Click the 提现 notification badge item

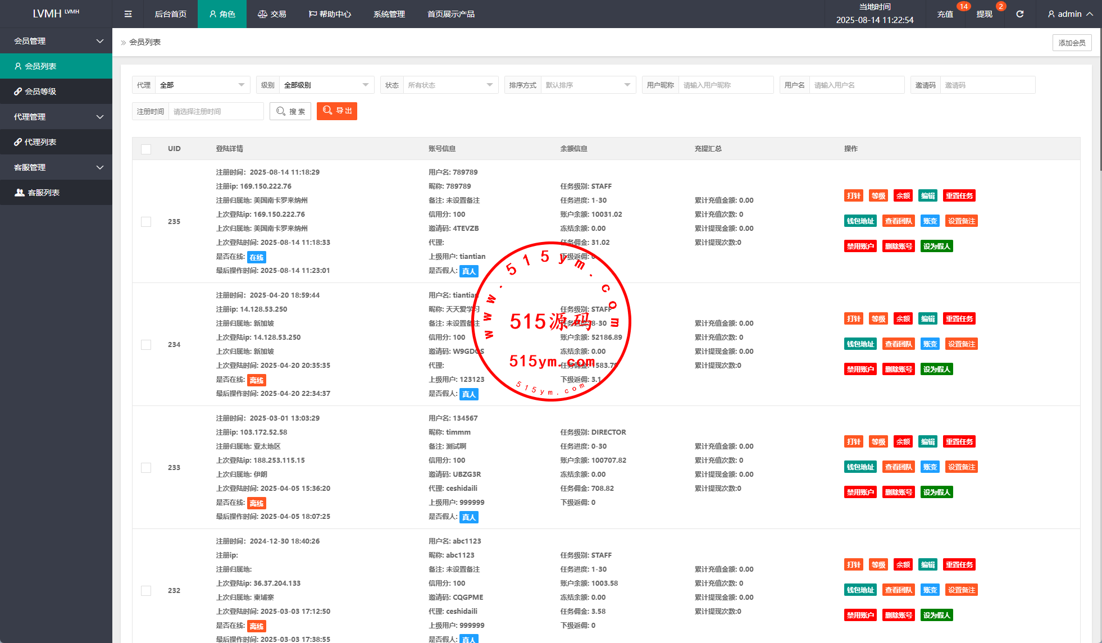click(x=985, y=14)
